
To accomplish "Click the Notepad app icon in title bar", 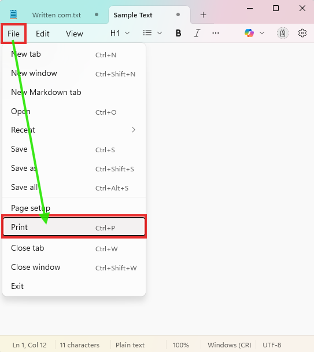I will coord(13,14).
